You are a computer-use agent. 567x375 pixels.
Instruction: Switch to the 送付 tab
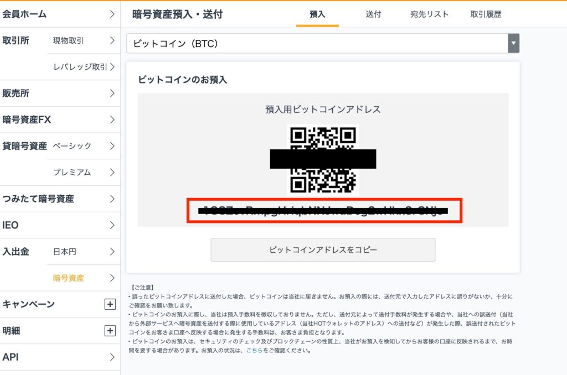(373, 14)
